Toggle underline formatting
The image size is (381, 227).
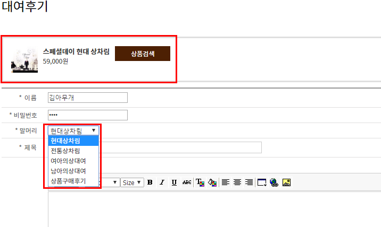(174, 182)
